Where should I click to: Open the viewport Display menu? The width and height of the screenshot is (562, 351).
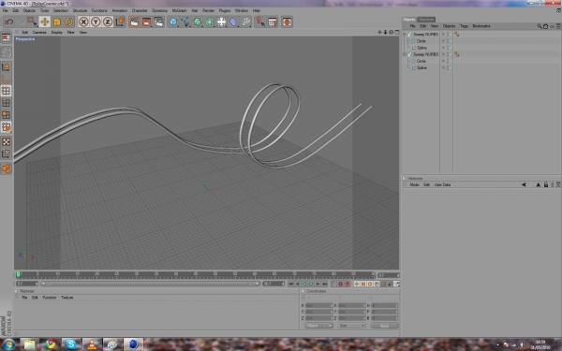(56, 32)
